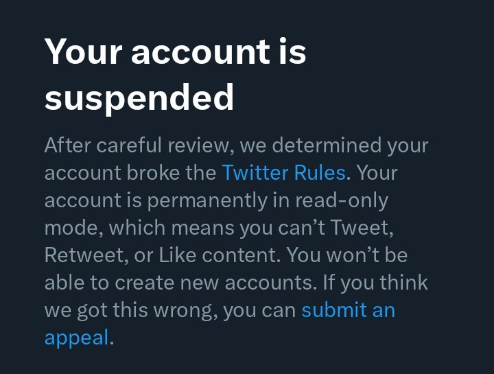
Task: Click the words "If you think"
Action: point(375,283)
